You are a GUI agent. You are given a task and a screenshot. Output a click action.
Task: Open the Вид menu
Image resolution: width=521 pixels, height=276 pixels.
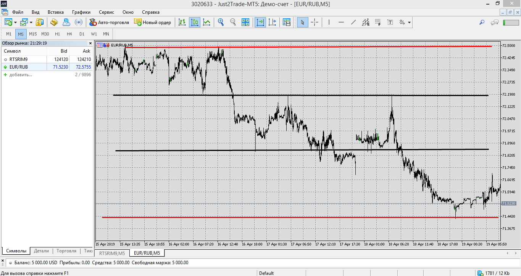(x=35, y=12)
